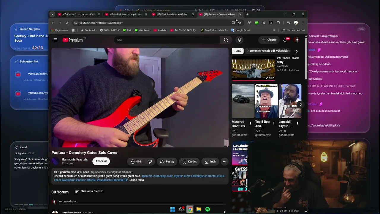Switch to the turkish beatbox.mp4 tab

[126, 14]
